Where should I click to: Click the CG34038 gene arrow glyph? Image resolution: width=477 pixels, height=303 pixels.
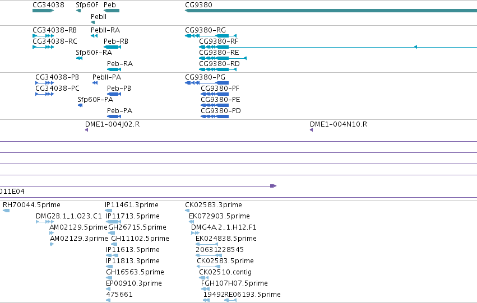click(43, 11)
